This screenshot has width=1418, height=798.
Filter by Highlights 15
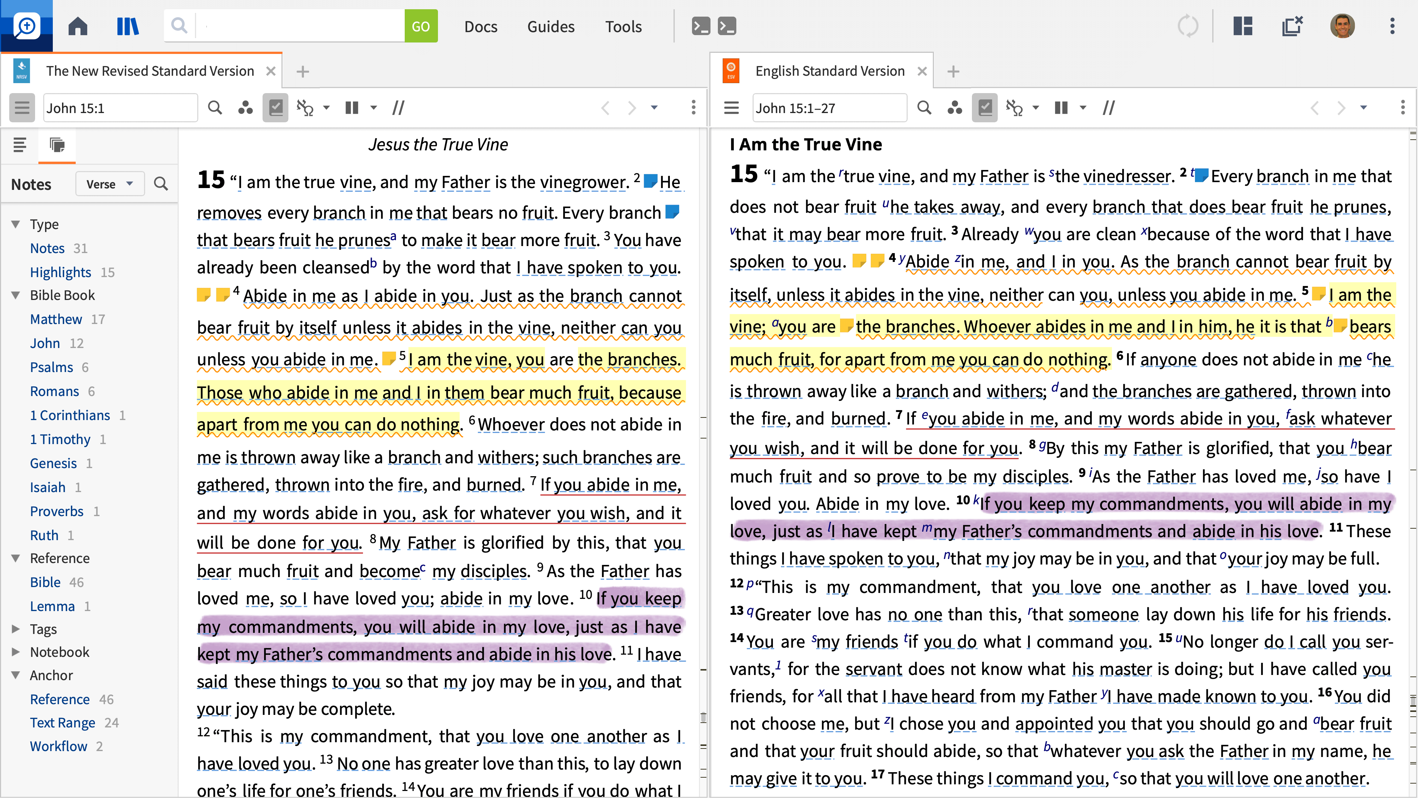pyautogui.click(x=72, y=272)
